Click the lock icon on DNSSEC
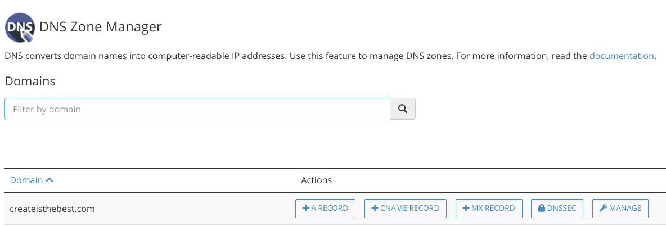The height and width of the screenshot is (226, 666). 542,209
